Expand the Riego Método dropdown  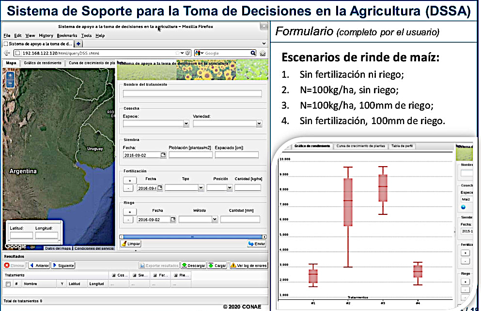click(215, 219)
